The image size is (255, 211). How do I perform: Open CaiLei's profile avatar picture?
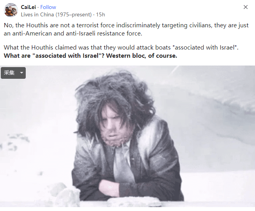11,10
